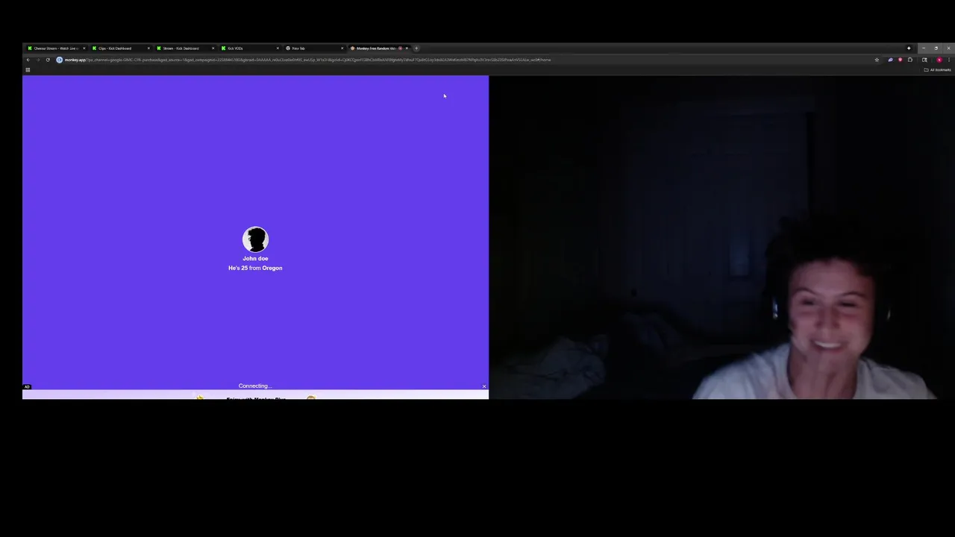Open the purple extension icon in toolbar
Image resolution: width=955 pixels, height=537 pixels.
[x=890, y=60]
